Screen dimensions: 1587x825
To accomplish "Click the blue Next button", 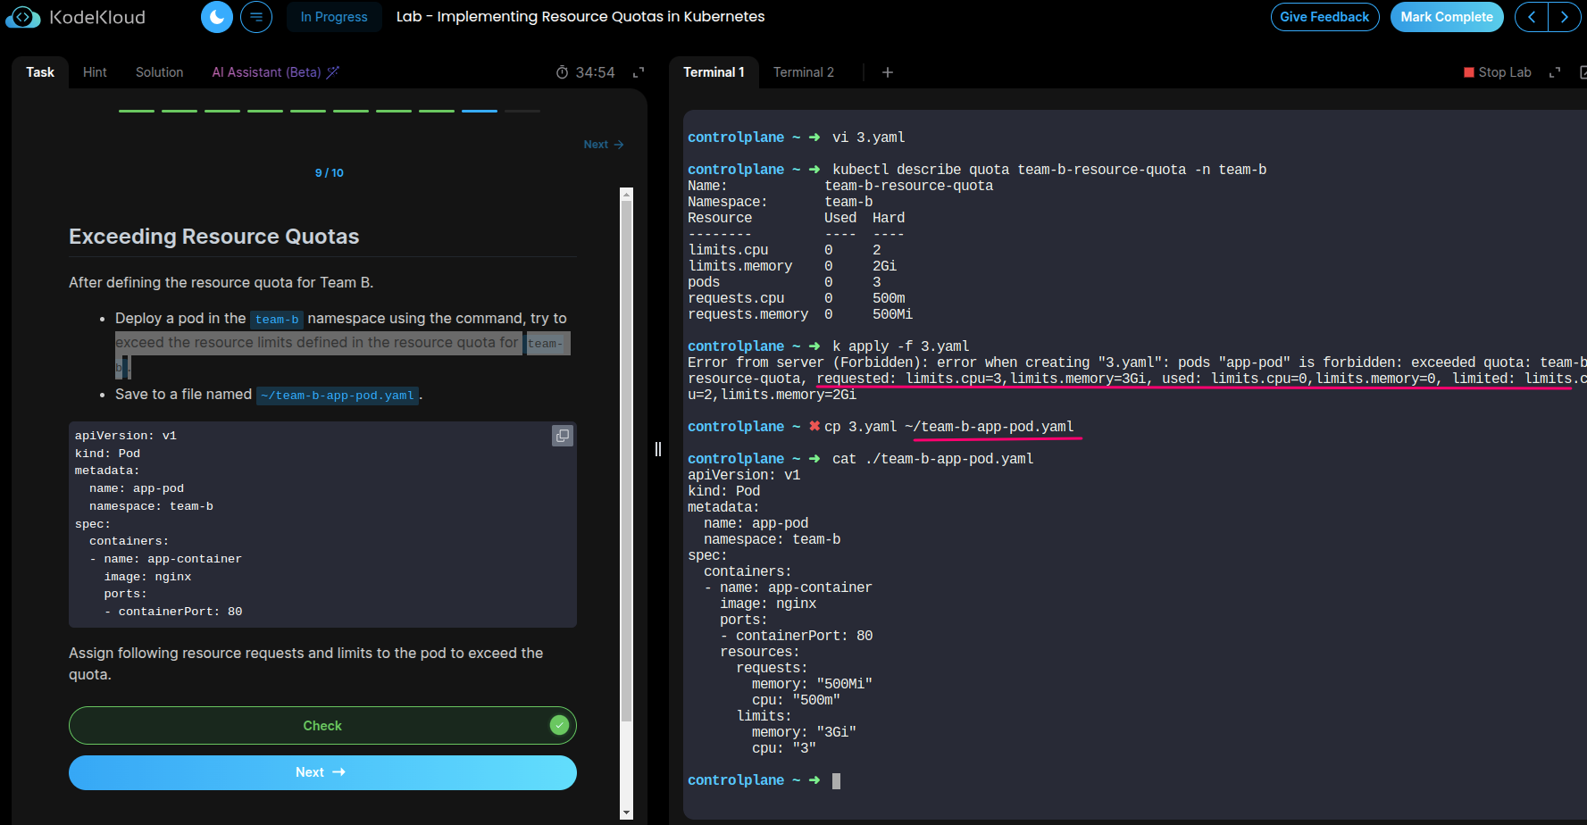I will (x=322, y=772).
